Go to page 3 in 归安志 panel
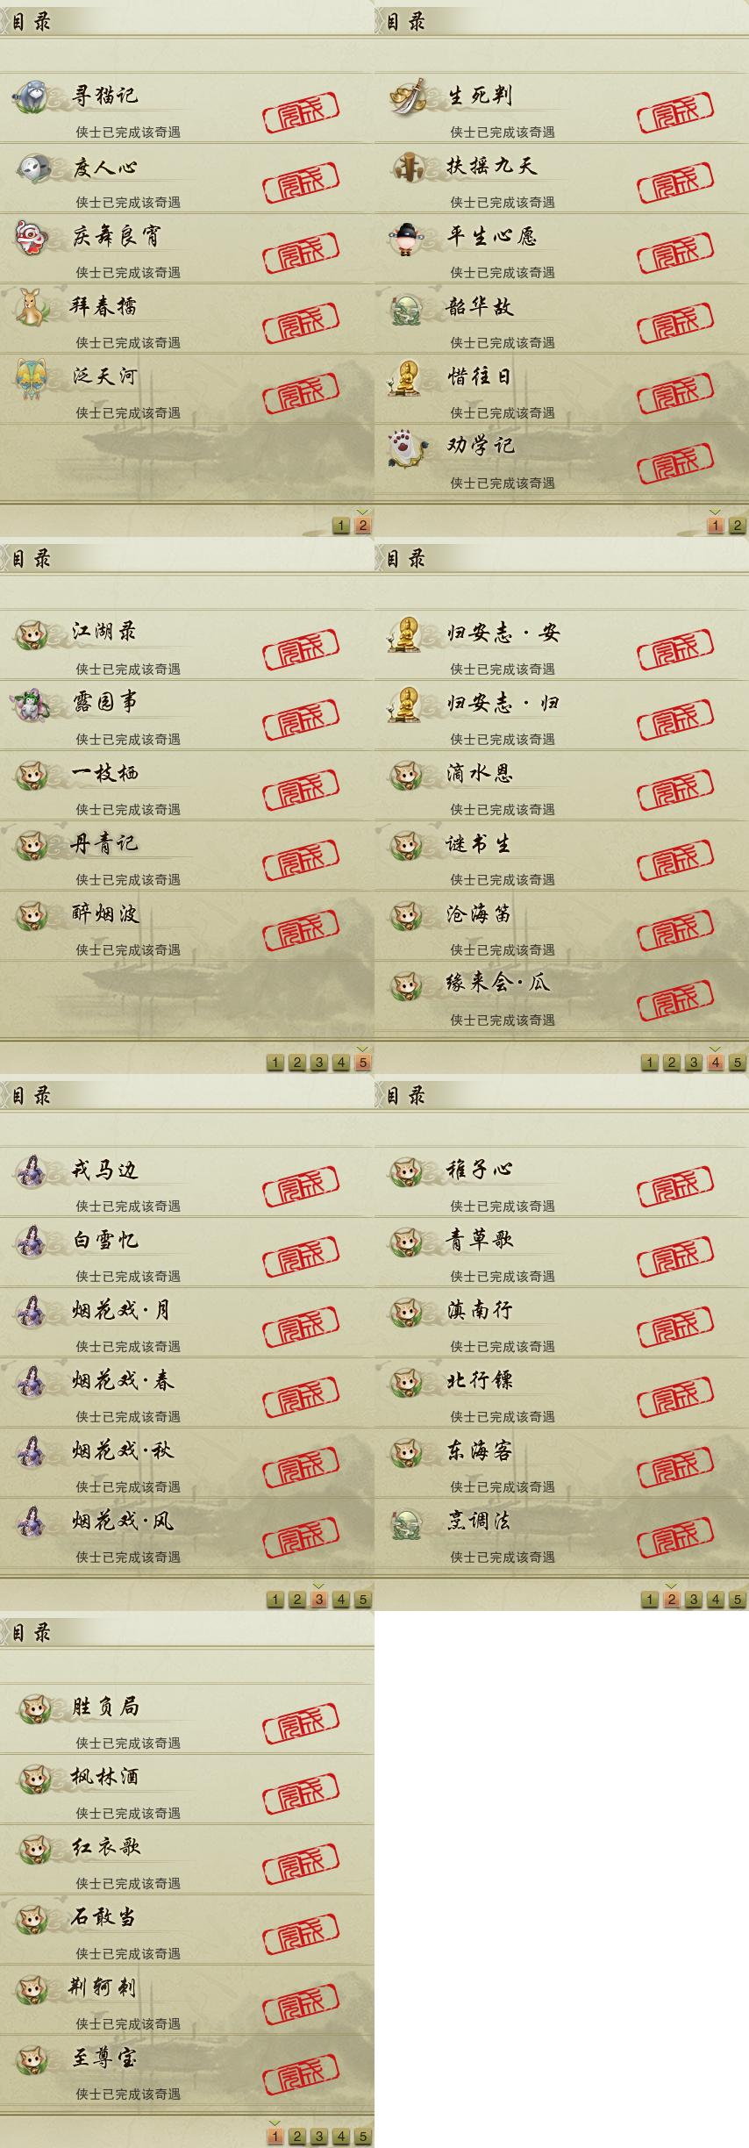The image size is (749, 2148). pos(693,1063)
